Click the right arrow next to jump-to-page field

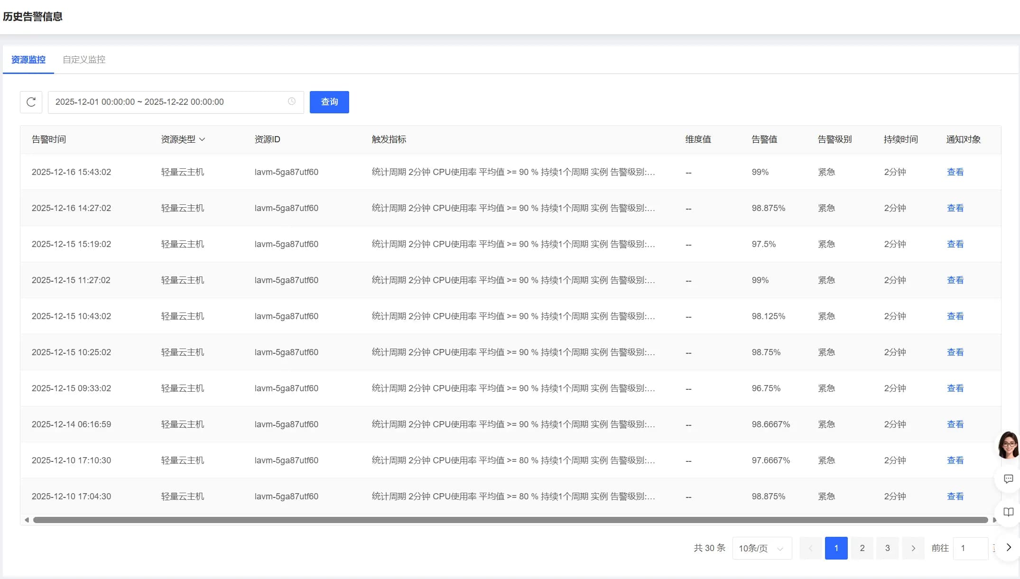(1009, 547)
